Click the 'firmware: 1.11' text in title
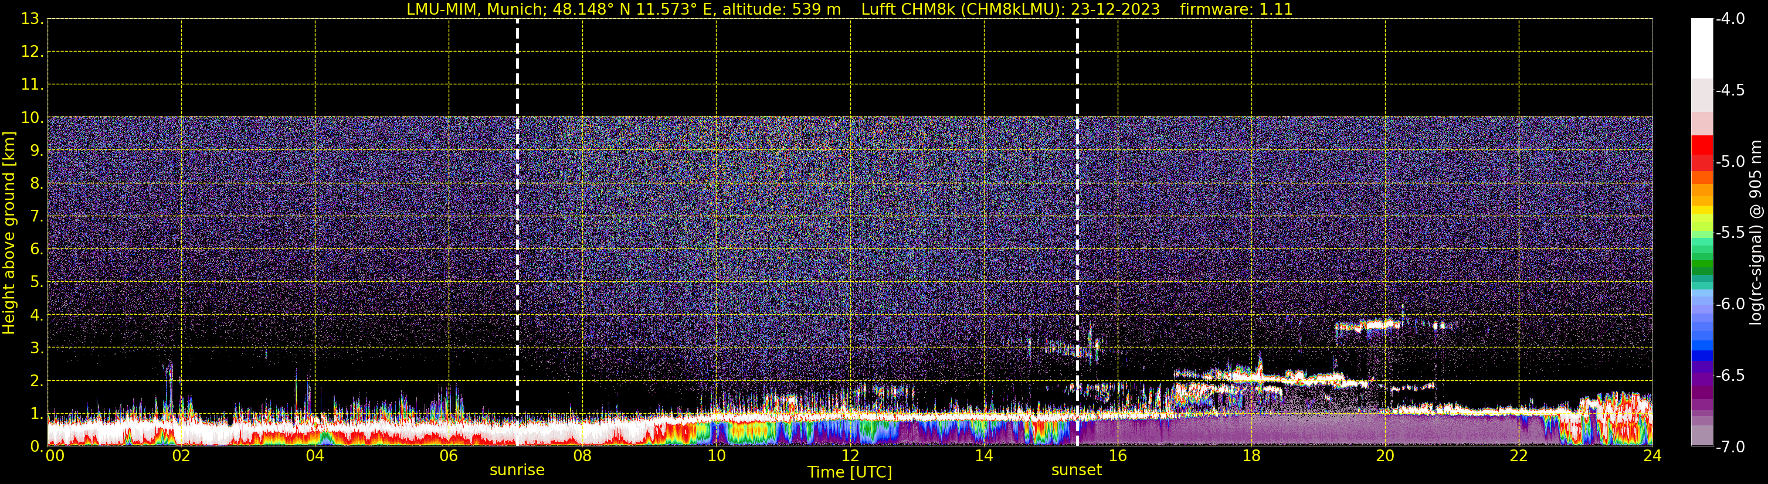Screen dimensions: 1768x484 pyautogui.click(x=1236, y=9)
